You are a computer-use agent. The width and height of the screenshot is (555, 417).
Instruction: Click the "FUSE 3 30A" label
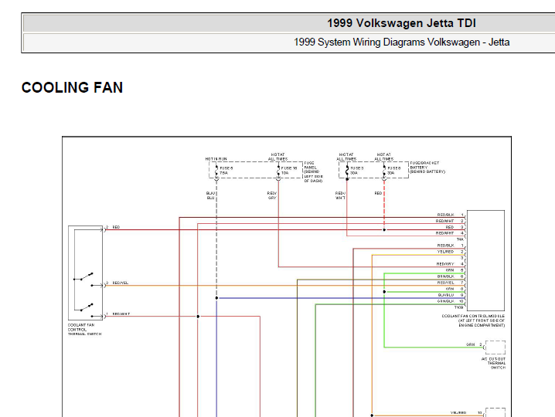tap(356, 171)
